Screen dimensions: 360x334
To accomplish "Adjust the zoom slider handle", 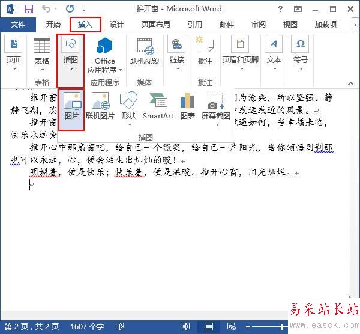I will 282,326.
